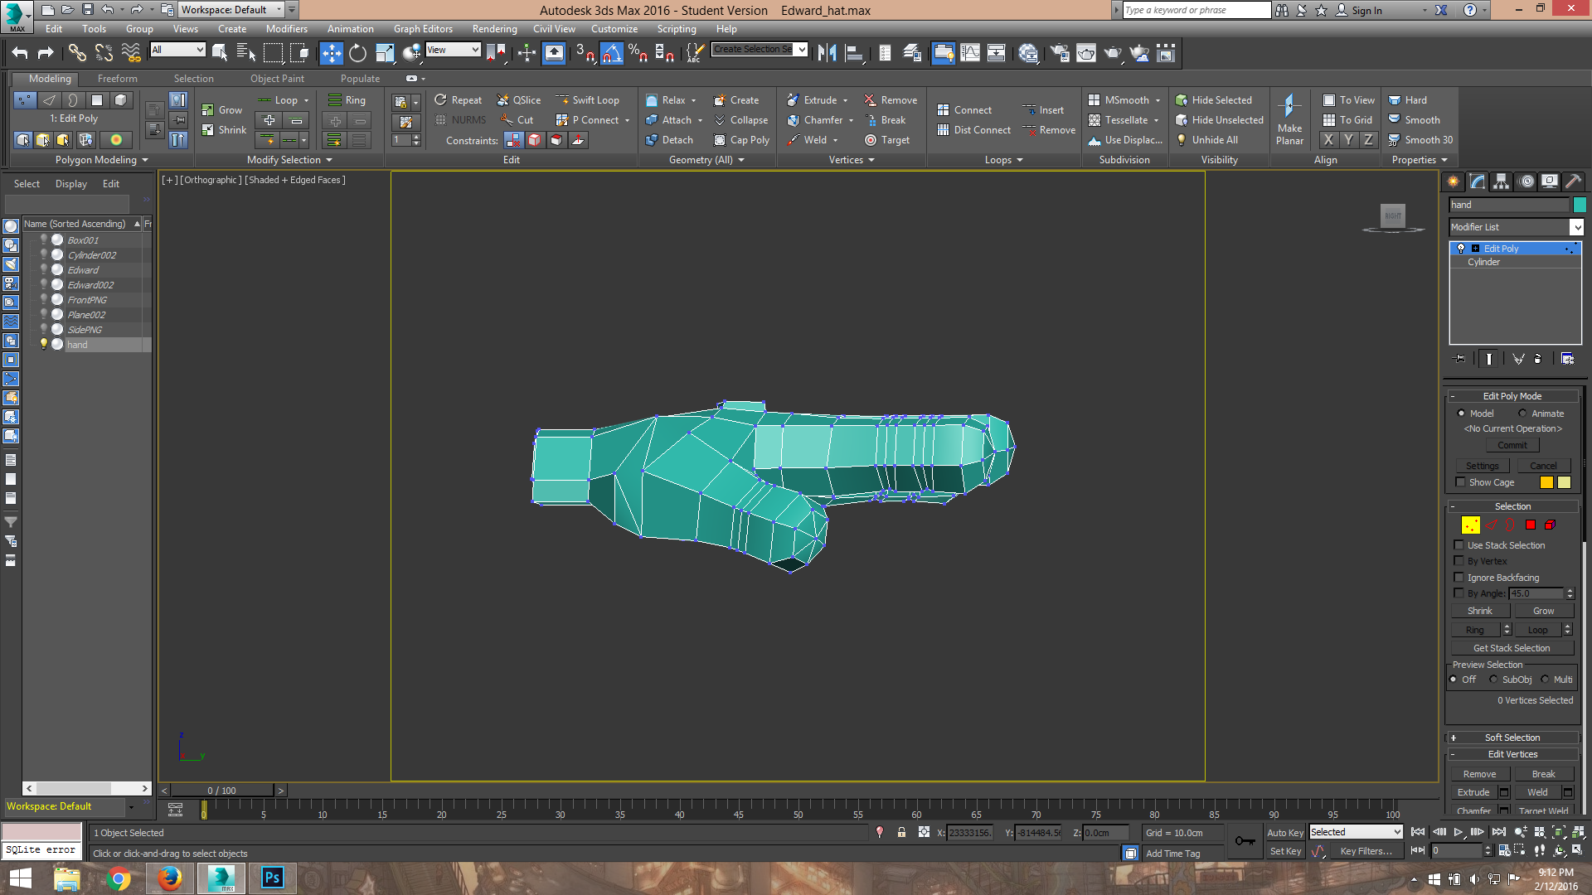Image resolution: width=1592 pixels, height=895 pixels.
Task: Open the Create command panel tab
Action: coord(1453,181)
